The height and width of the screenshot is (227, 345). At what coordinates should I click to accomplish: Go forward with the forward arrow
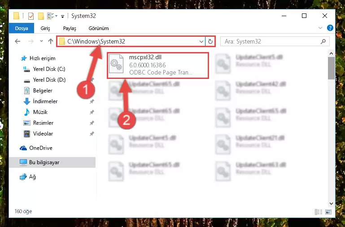31,41
